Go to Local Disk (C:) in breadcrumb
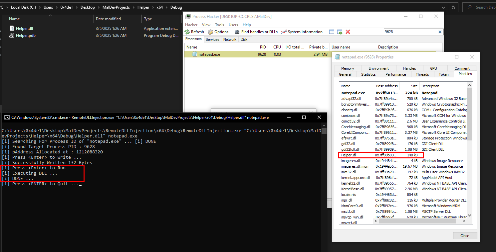 (x=23, y=7)
